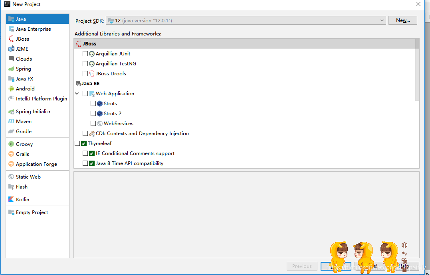This screenshot has width=430, height=275.
Task: Tick the JBoss Drools checkbox
Action: 85,74
